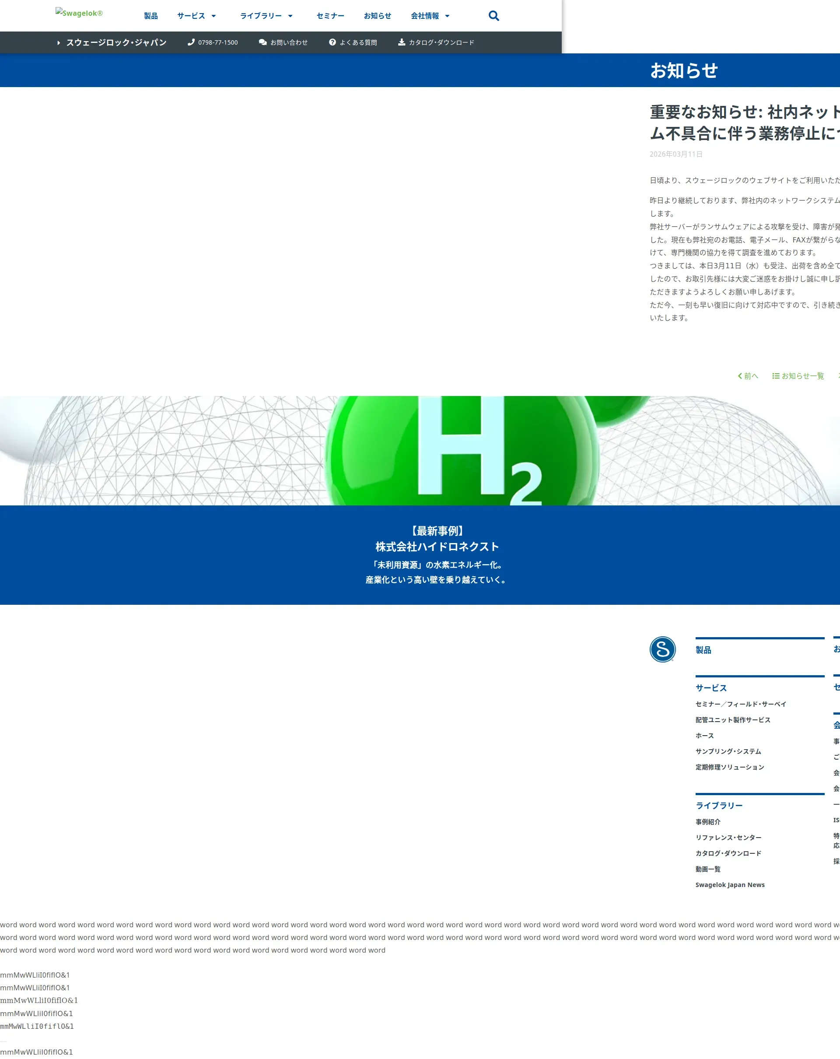Click the お問い合わせ chat bubble icon
840x1059 pixels.
pyautogui.click(x=262, y=42)
